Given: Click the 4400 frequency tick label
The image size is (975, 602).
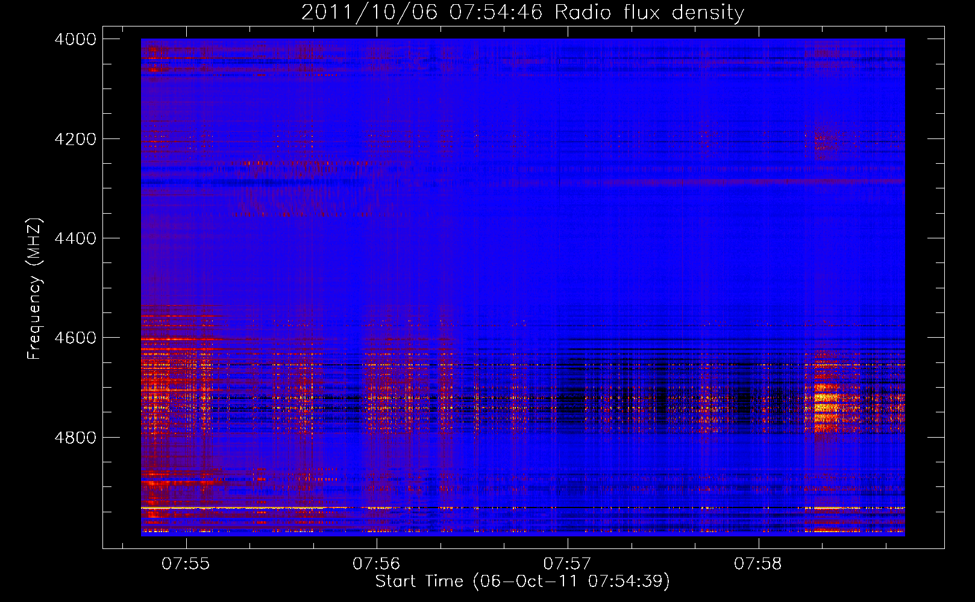Looking at the screenshot, I should 75,238.
